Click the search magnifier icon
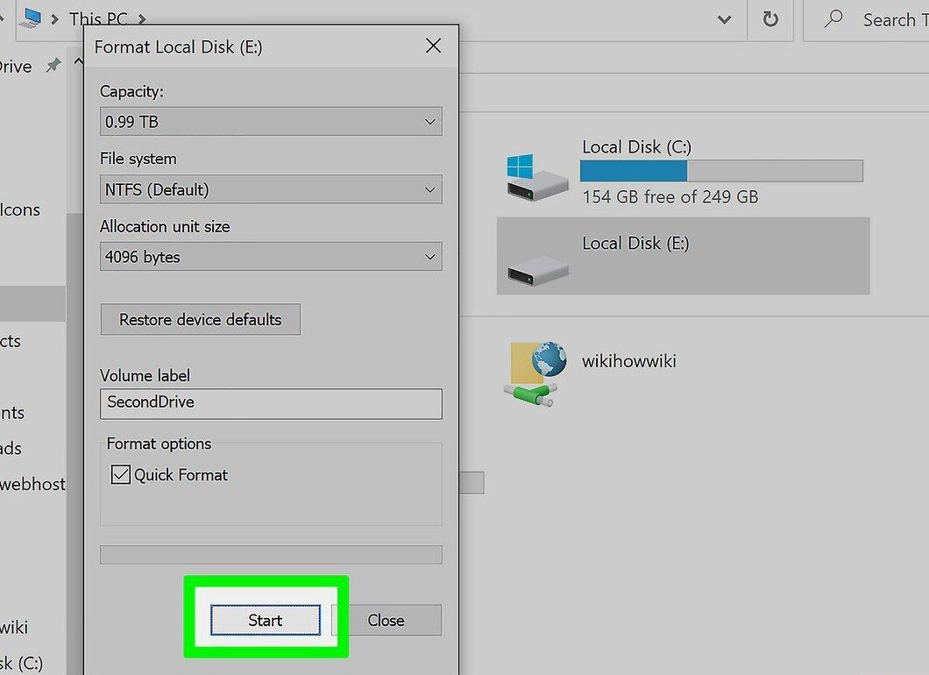 click(x=833, y=19)
